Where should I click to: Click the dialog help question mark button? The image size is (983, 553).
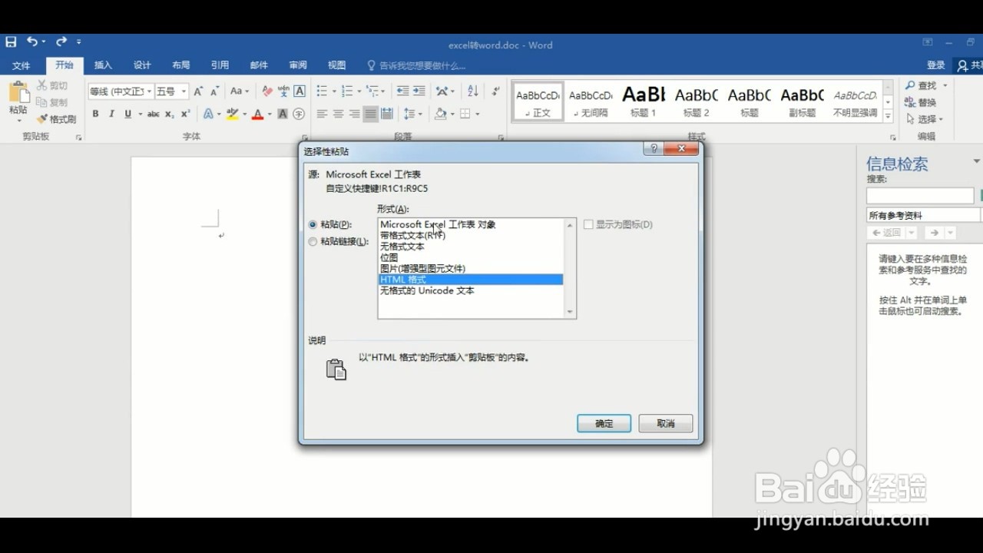tap(654, 149)
